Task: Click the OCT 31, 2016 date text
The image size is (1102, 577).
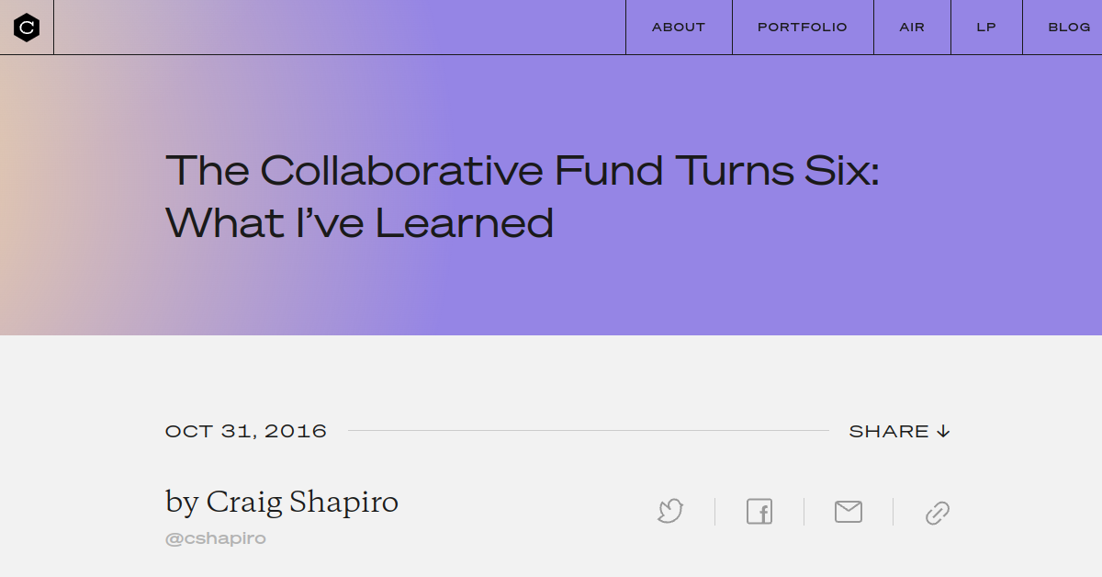Action: [x=245, y=430]
